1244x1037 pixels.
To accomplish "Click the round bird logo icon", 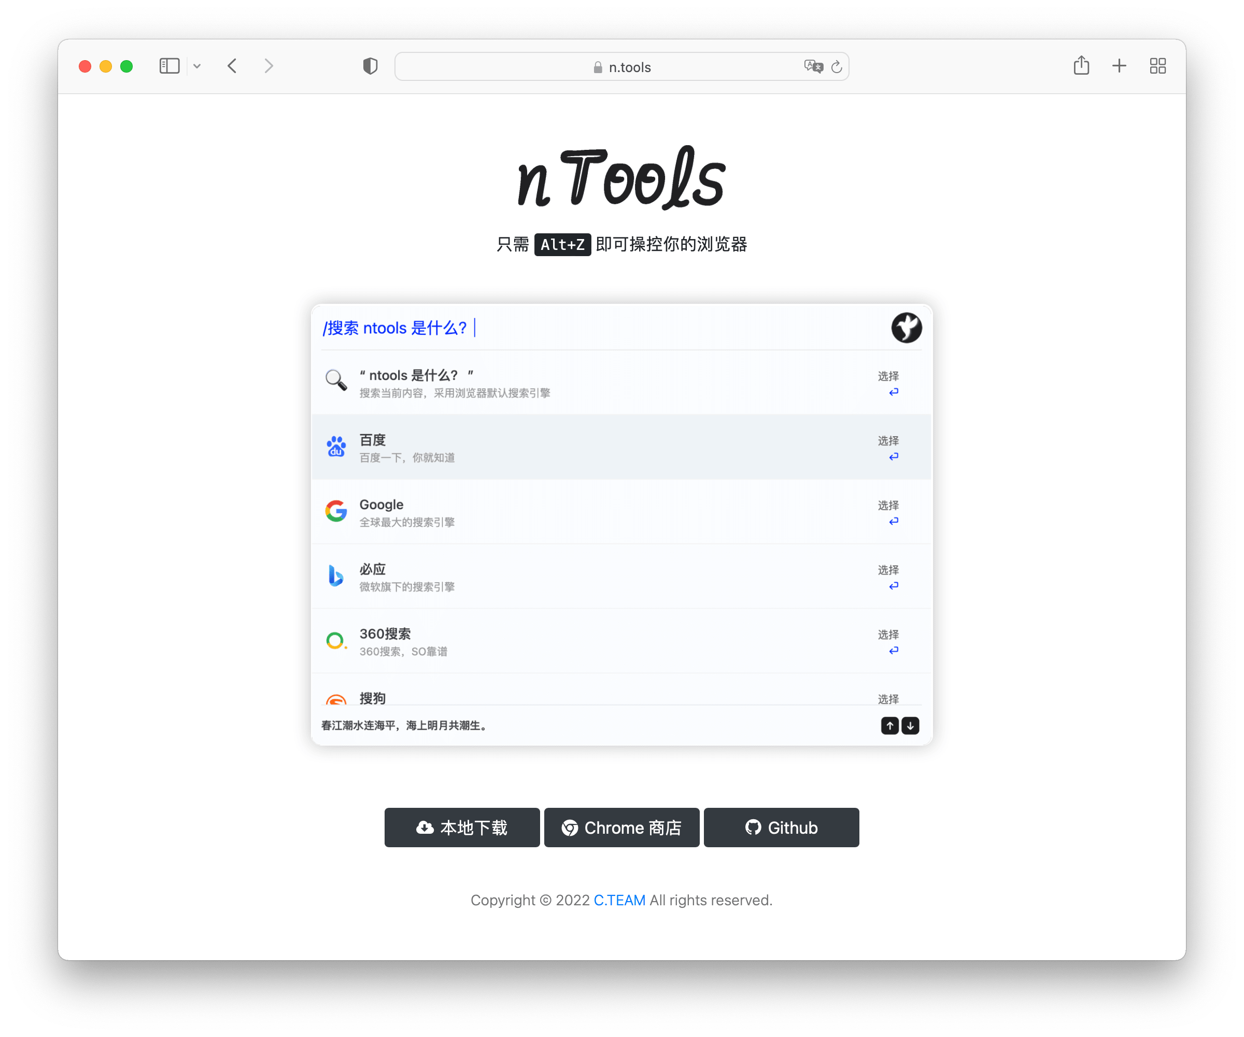I will point(907,328).
